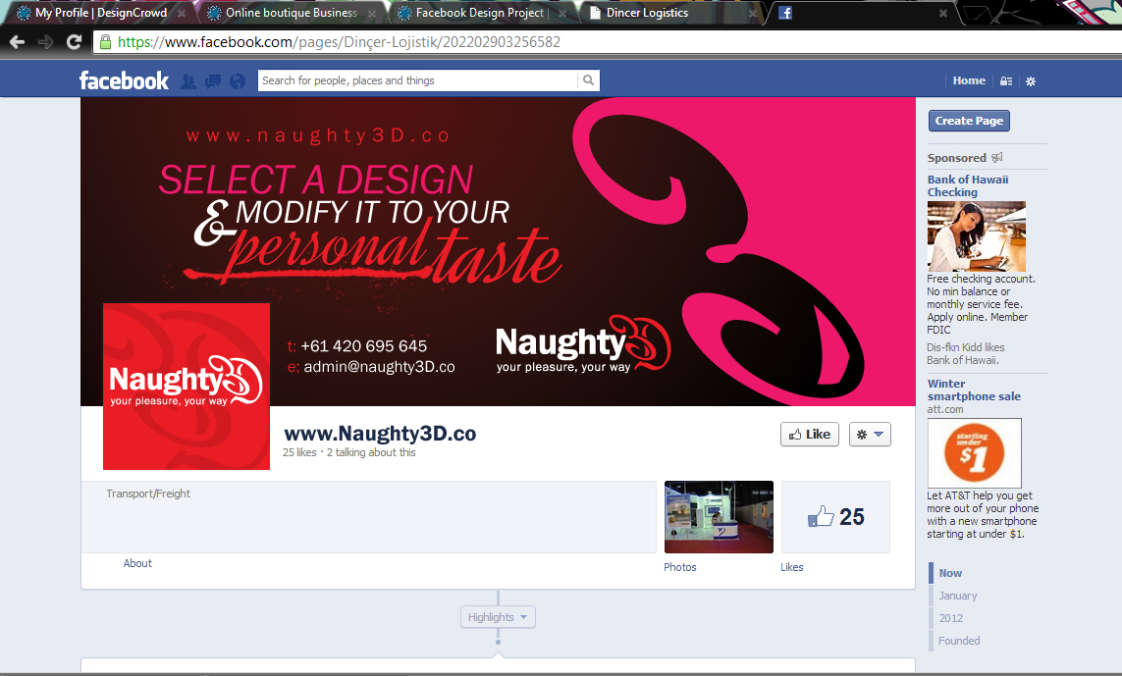Switch to Online boutique Business tab
Screen dimensions: 1122x676
[292, 13]
